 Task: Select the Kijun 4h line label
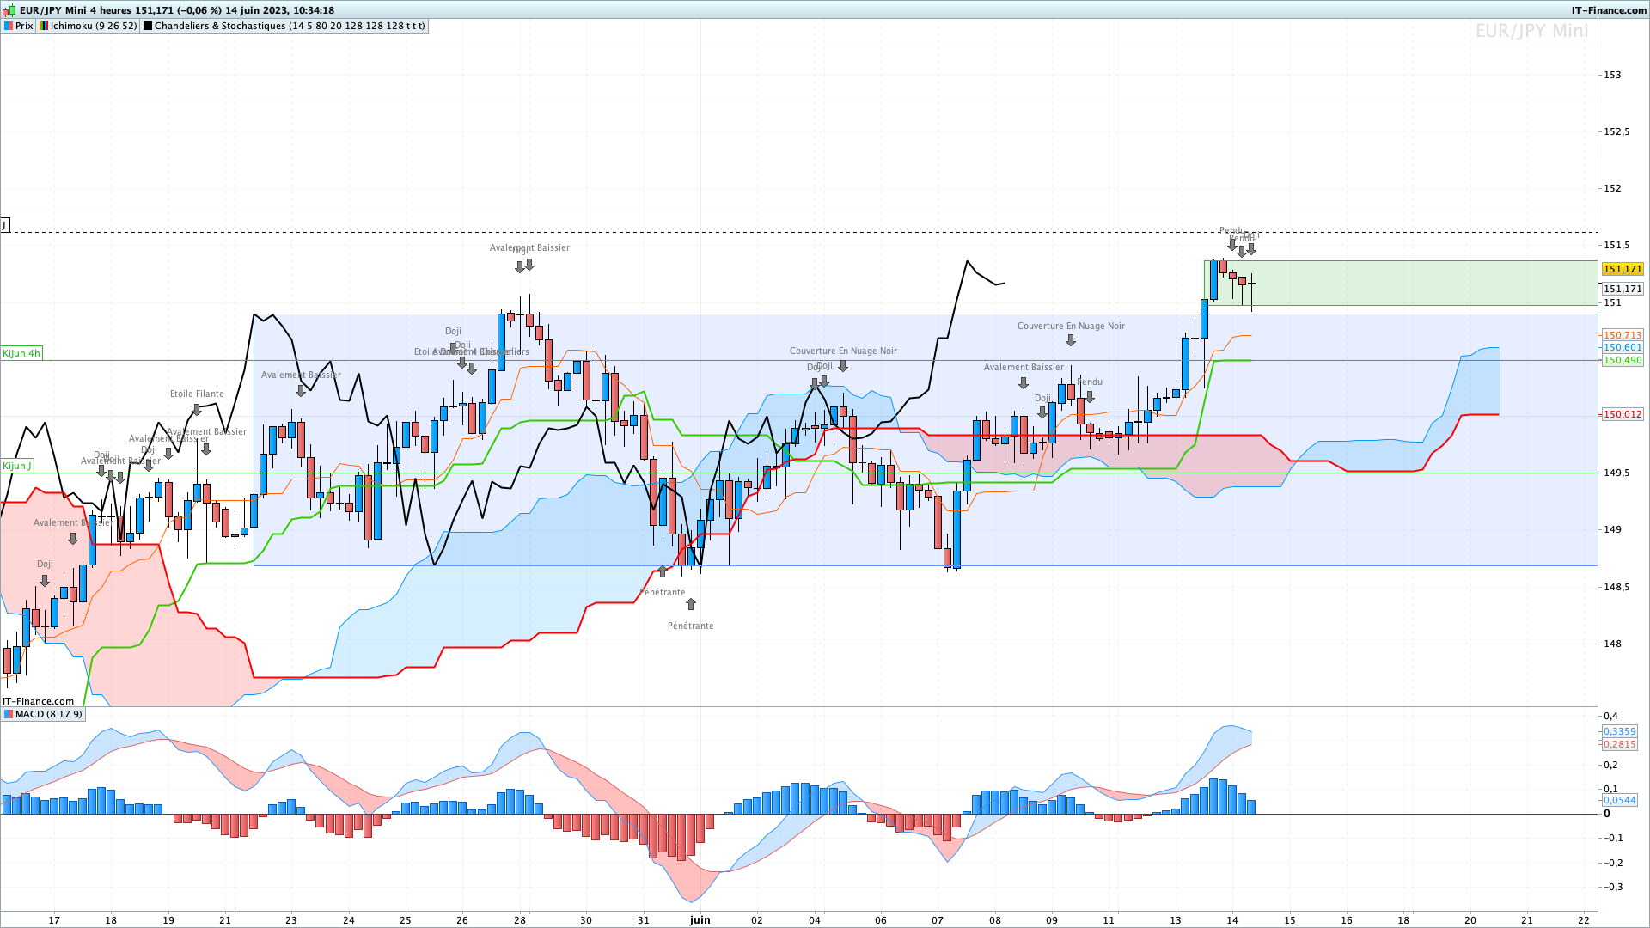(21, 353)
